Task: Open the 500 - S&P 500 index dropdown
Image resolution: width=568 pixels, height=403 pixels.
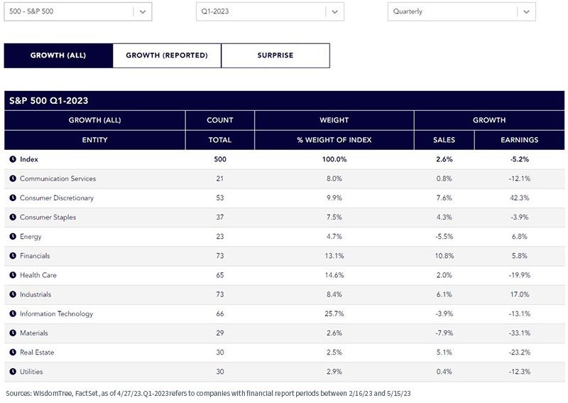Action: [x=78, y=11]
